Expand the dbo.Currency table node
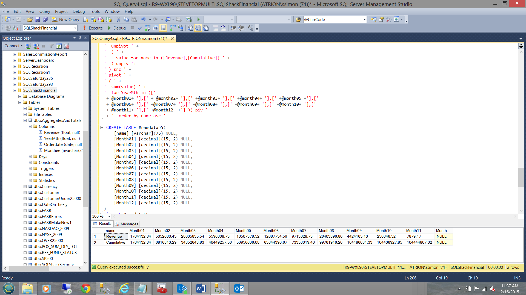526x295 pixels. tap(25, 187)
